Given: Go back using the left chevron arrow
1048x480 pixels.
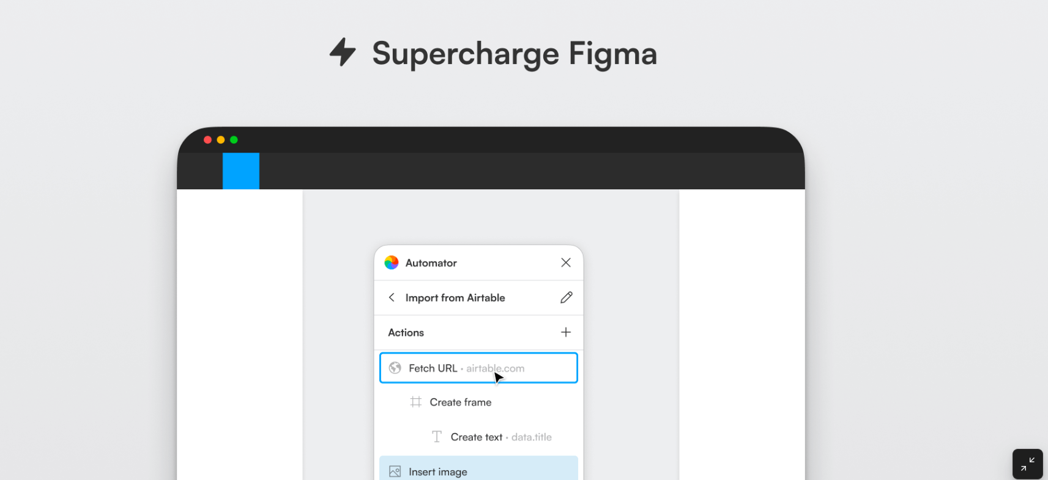Looking at the screenshot, I should [x=392, y=297].
